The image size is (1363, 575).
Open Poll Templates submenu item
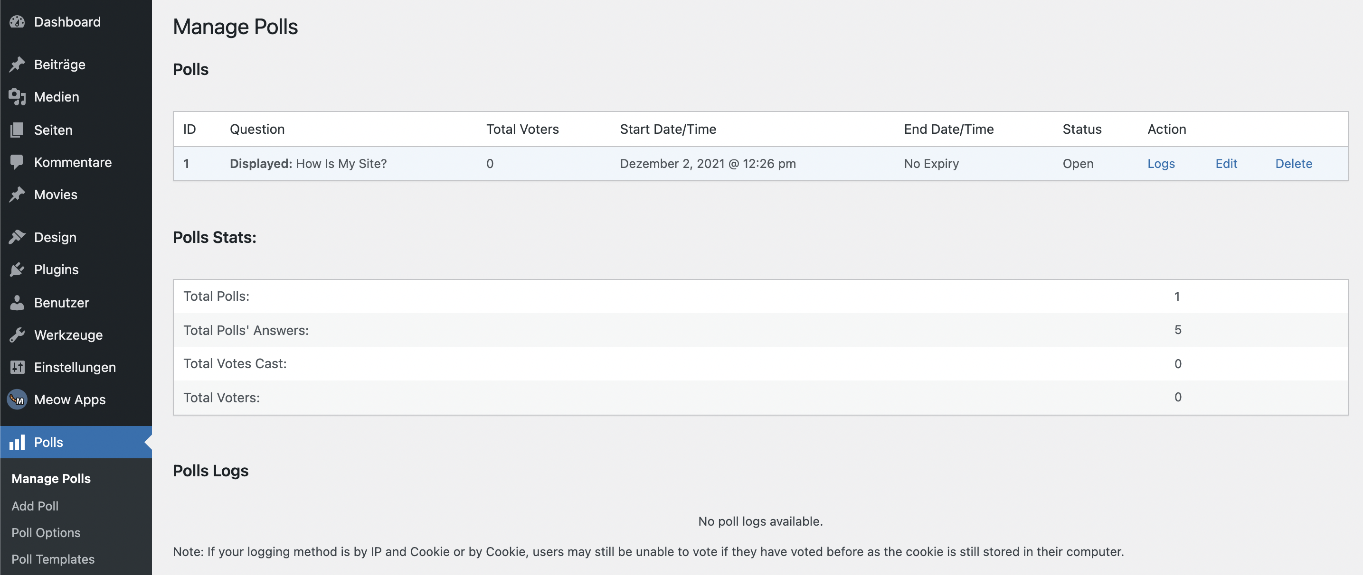click(53, 559)
